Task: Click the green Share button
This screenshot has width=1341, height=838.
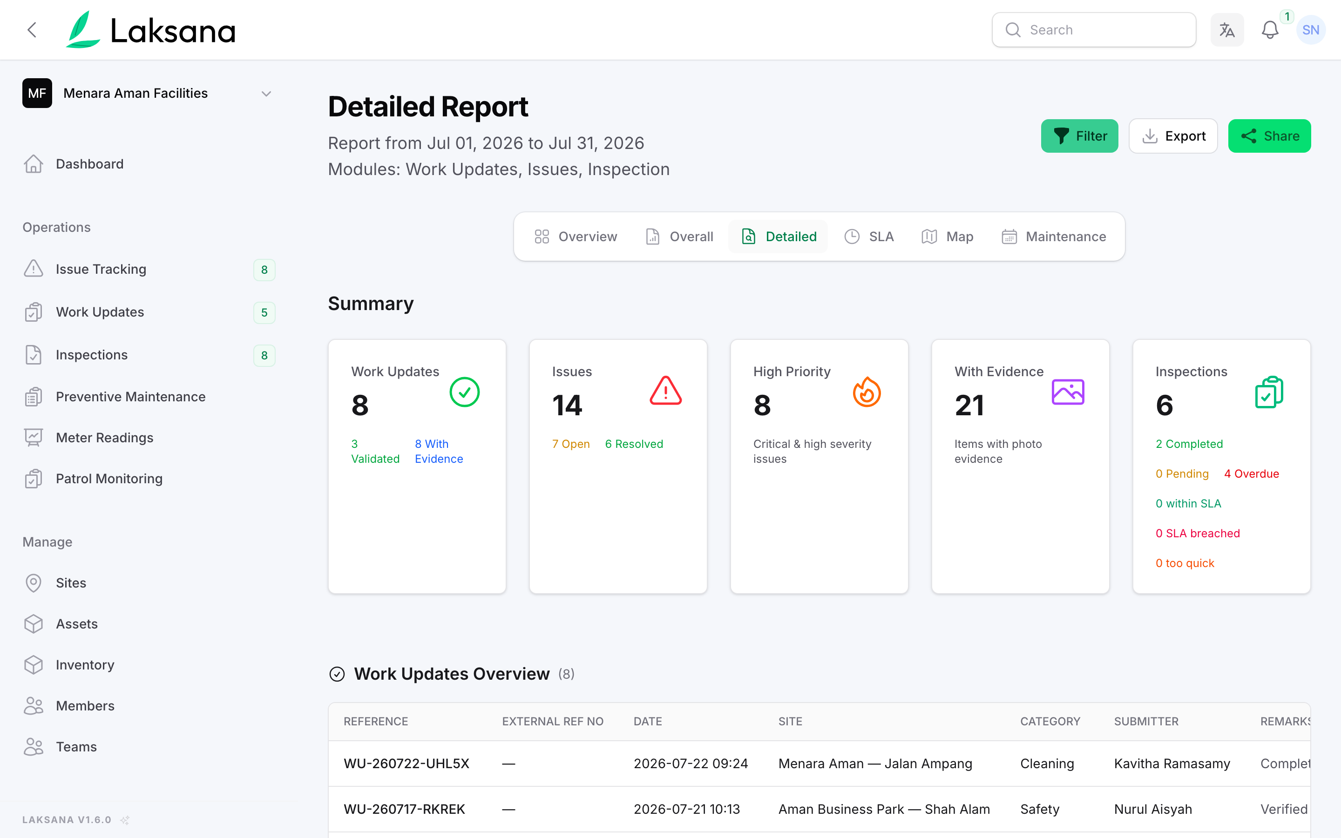Action: pos(1269,136)
